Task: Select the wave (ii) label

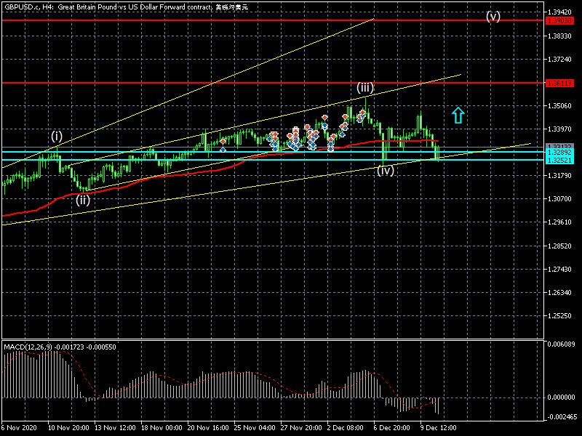Action: pyautogui.click(x=83, y=200)
